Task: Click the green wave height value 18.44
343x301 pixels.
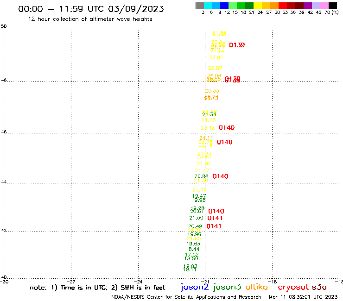Action: pos(192,249)
